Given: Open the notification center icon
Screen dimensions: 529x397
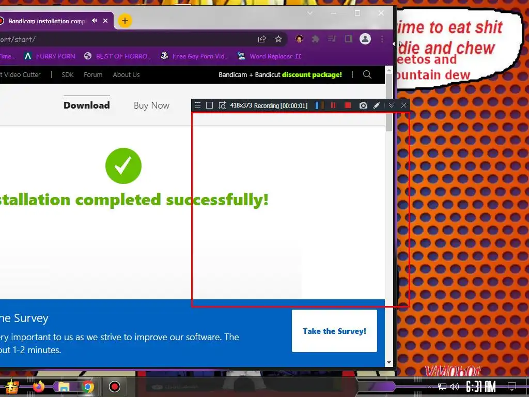Looking at the screenshot, I should tap(512, 387).
